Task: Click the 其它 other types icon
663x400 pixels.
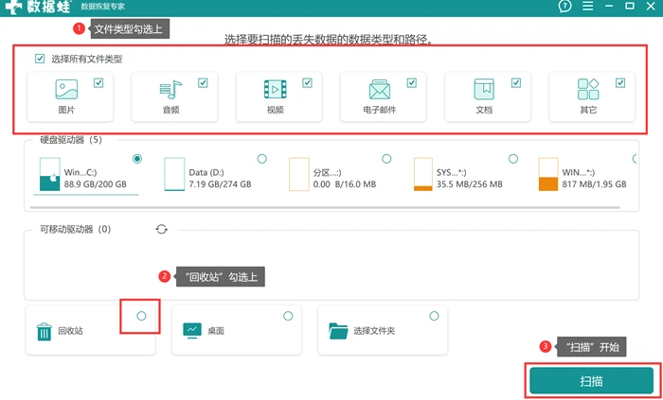Action: tap(588, 90)
